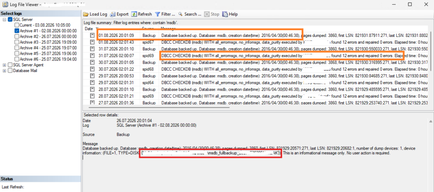Image resolution: width=434 pixels, height=192 pixels.
Task: Click the row icon for 01.08.2026 20:01:09
Action: click(x=92, y=36)
